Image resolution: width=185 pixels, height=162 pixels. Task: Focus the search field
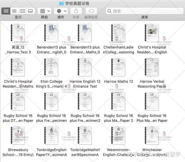(x=145, y=11)
